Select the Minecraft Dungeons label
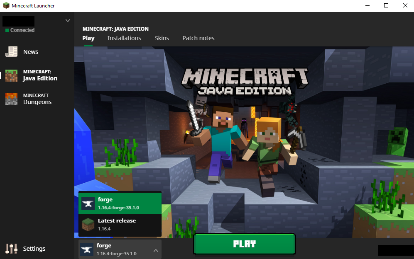 point(37,99)
